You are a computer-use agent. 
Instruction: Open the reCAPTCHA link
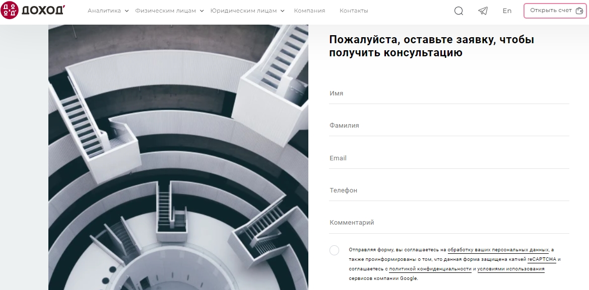click(x=542, y=259)
